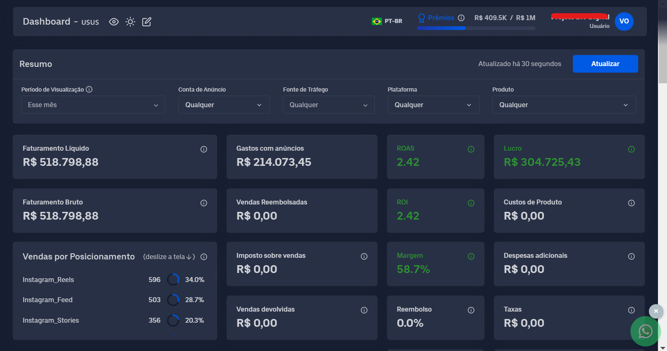This screenshot has width=667, height=351.
Task: Open the Conta de Anúncio dropdown
Action: click(224, 105)
